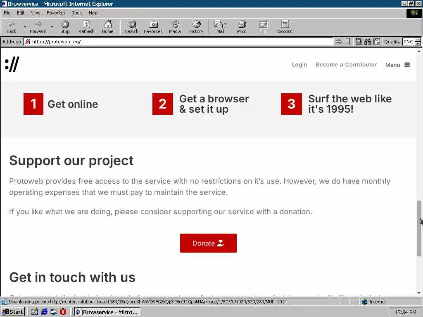Click the Forward arrow button
This screenshot has height=317, width=423.
pyautogui.click(x=38, y=27)
